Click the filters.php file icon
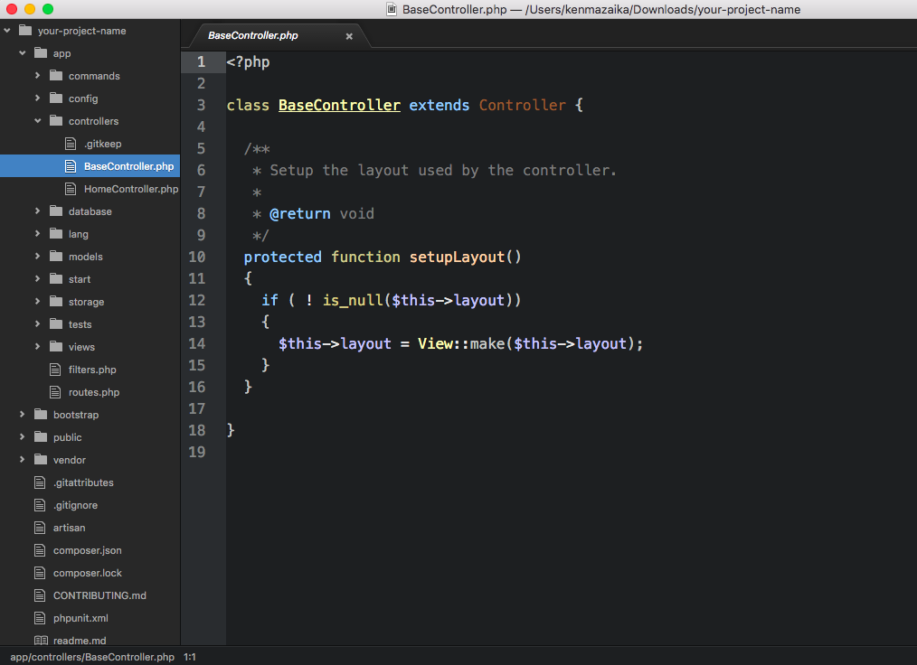 coord(55,370)
